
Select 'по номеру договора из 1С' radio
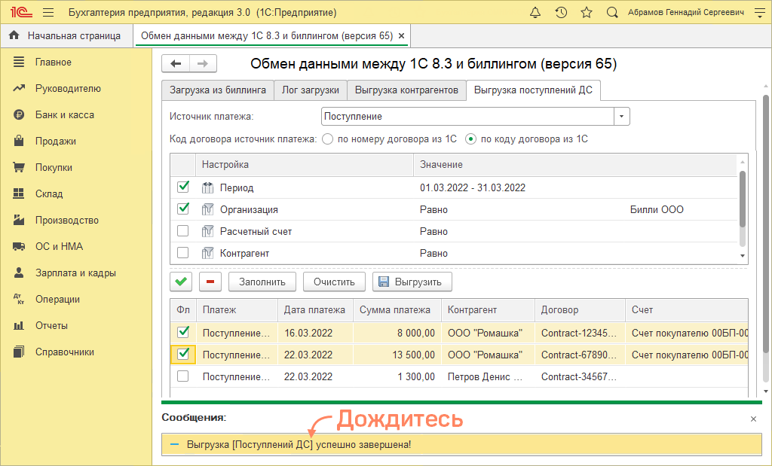[x=328, y=139]
